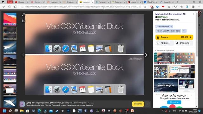Click the Открыть yellow download button

(x=166, y=37)
